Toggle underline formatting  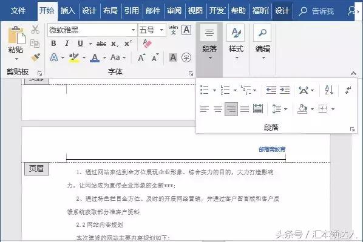80,44
